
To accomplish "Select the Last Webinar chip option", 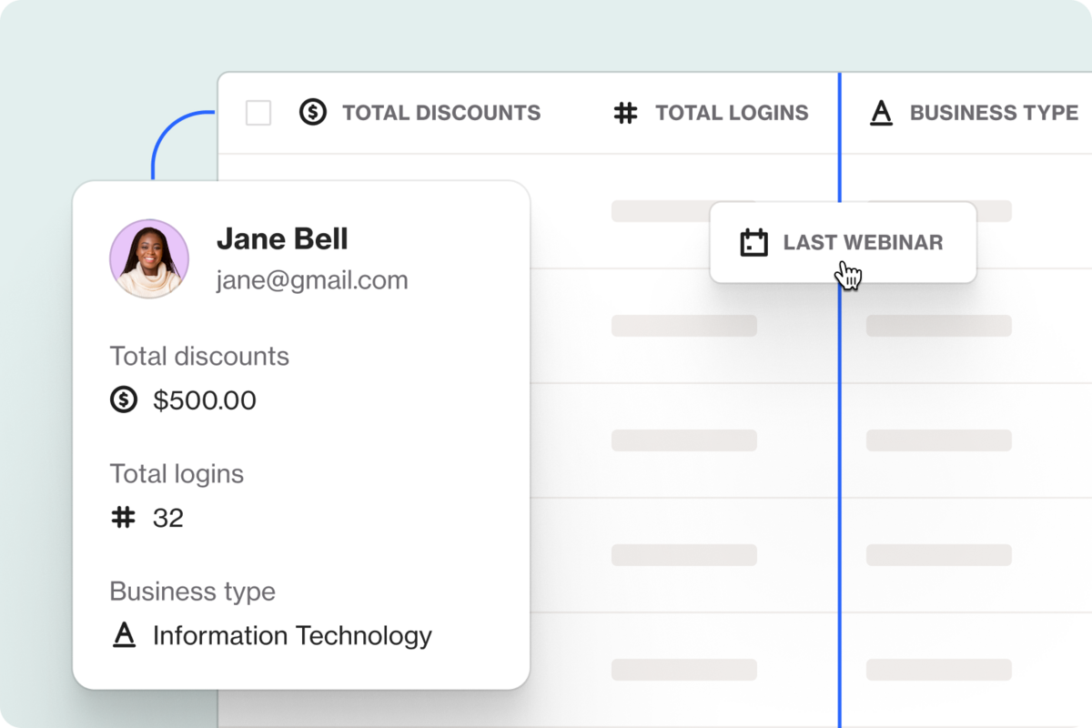I will click(x=844, y=242).
